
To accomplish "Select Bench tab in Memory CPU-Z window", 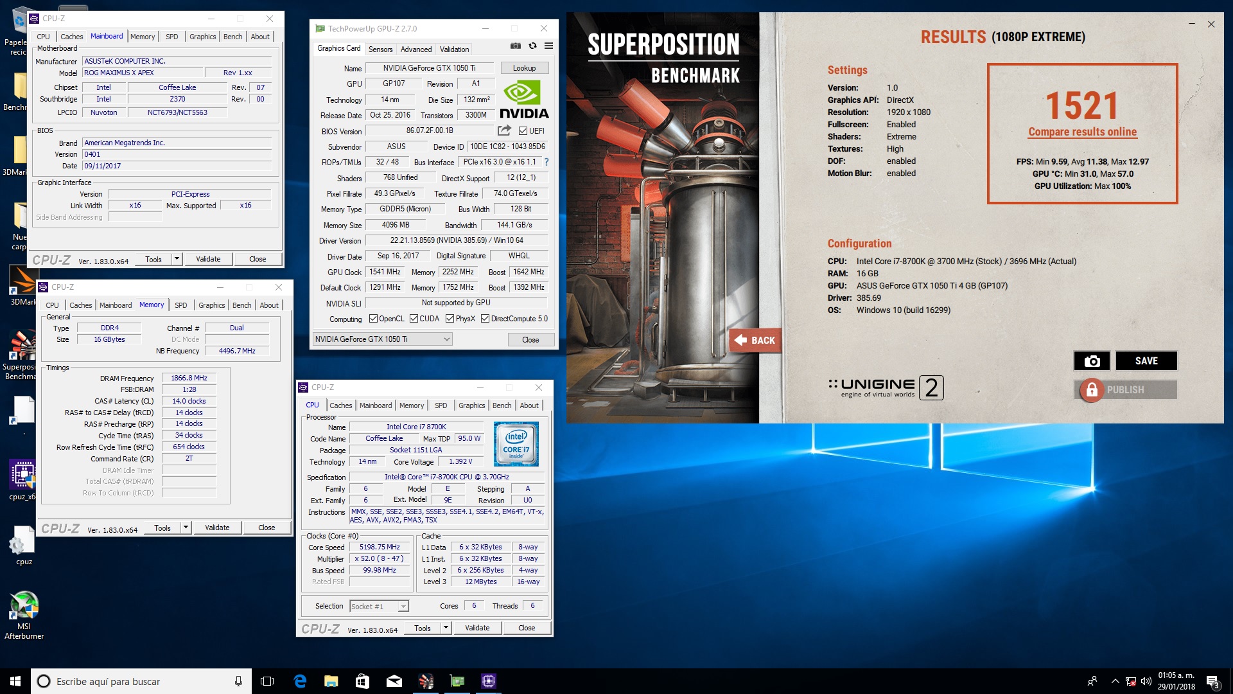I will click(241, 305).
